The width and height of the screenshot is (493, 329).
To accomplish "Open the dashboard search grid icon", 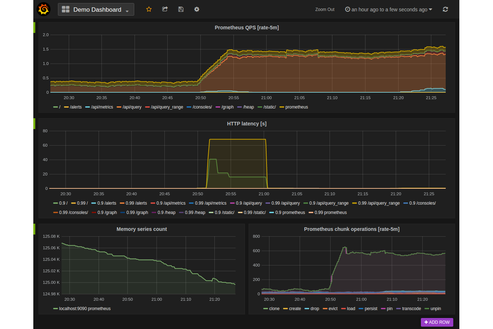I will [x=65, y=9].
